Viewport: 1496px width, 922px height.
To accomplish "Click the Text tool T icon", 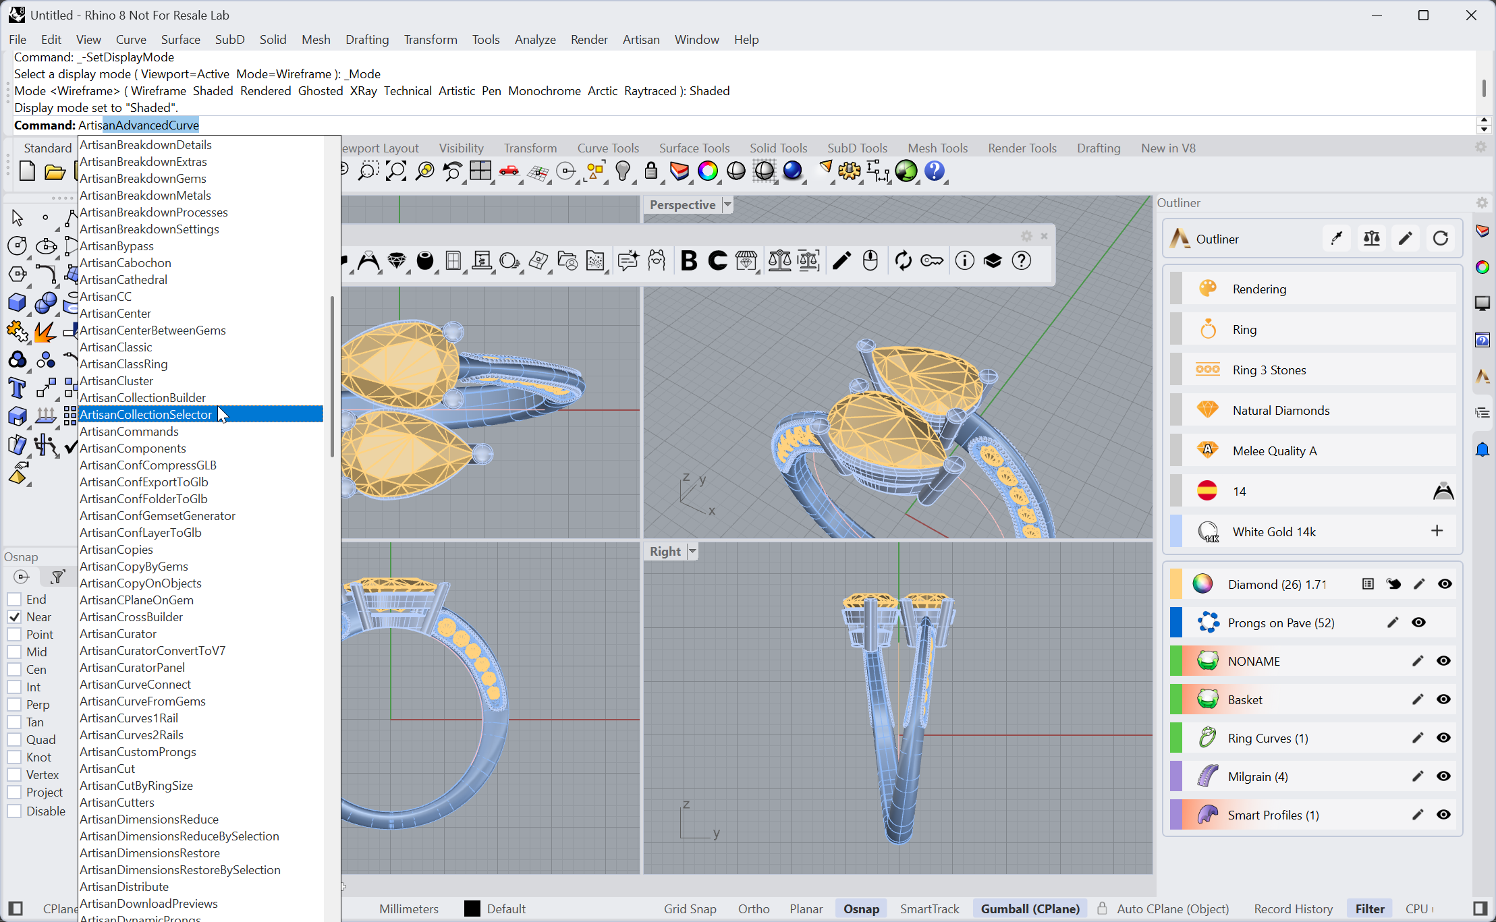I will click(x=17, y=388).
